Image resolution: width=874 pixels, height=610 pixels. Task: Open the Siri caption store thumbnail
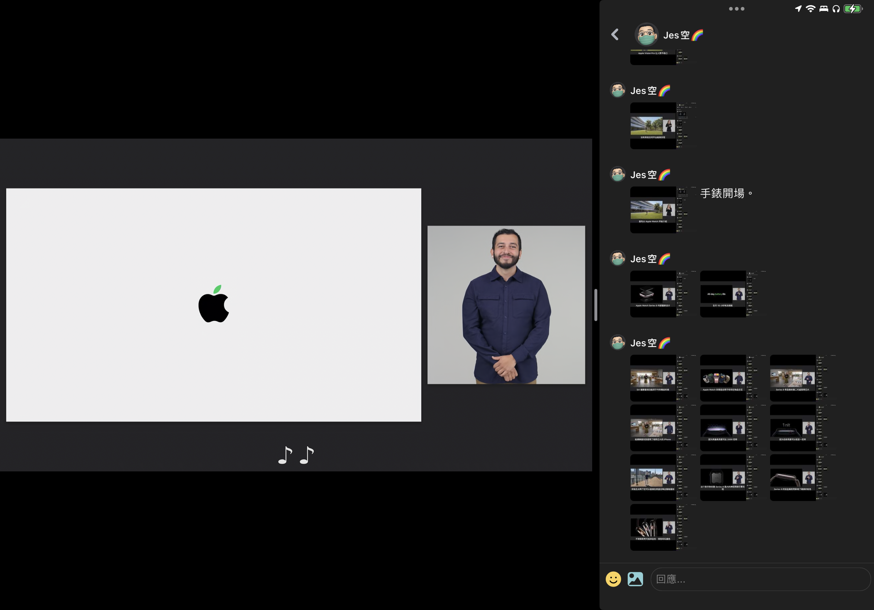663,378
